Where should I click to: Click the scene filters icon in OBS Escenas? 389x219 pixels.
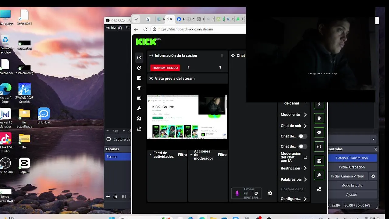tap(124, 196)
